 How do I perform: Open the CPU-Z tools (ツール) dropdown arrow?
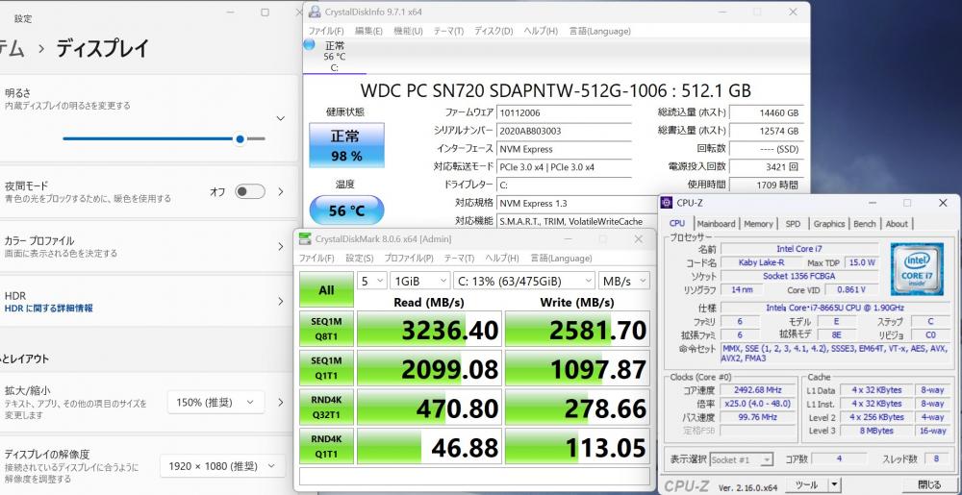coord(833,485)
